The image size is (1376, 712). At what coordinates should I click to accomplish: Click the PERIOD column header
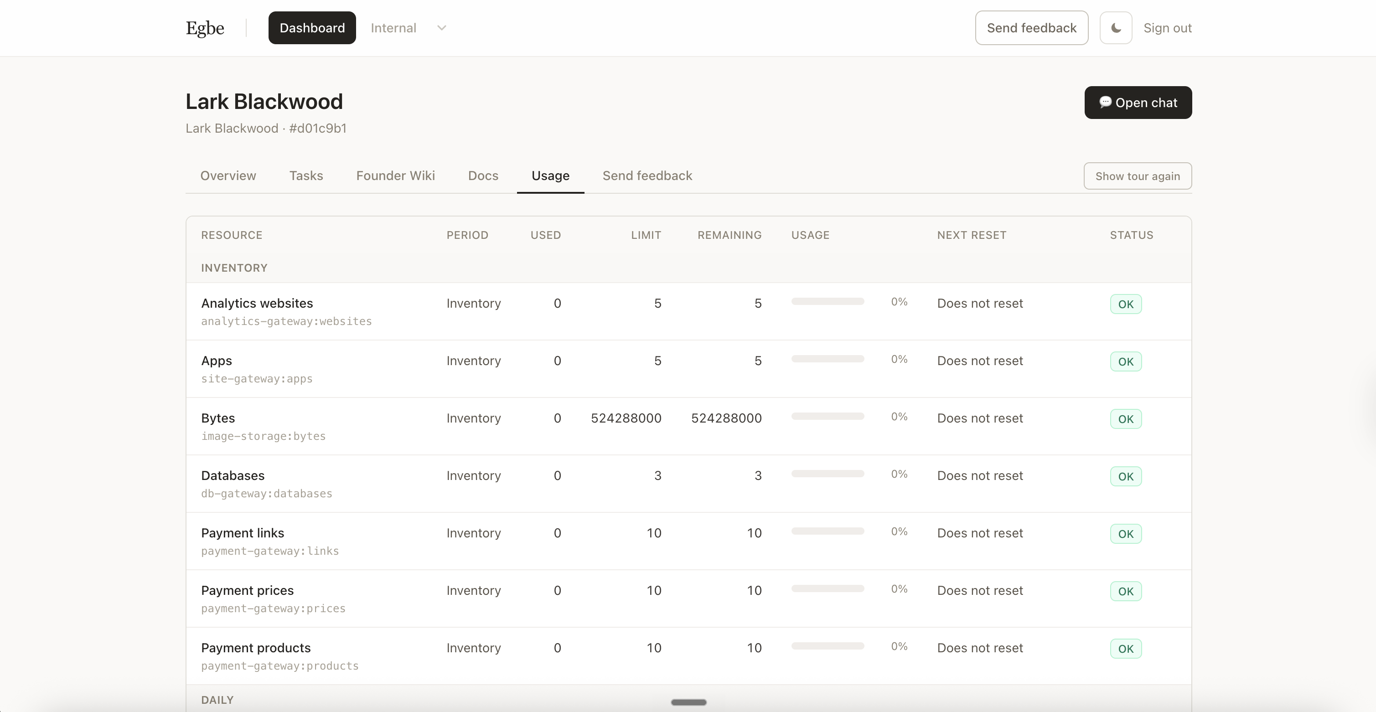click(467, 235)
